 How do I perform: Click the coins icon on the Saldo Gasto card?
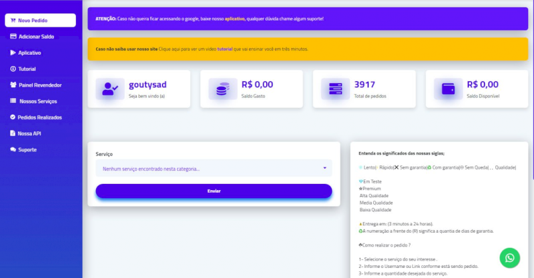pyautogui.click(x=223, y=89)
